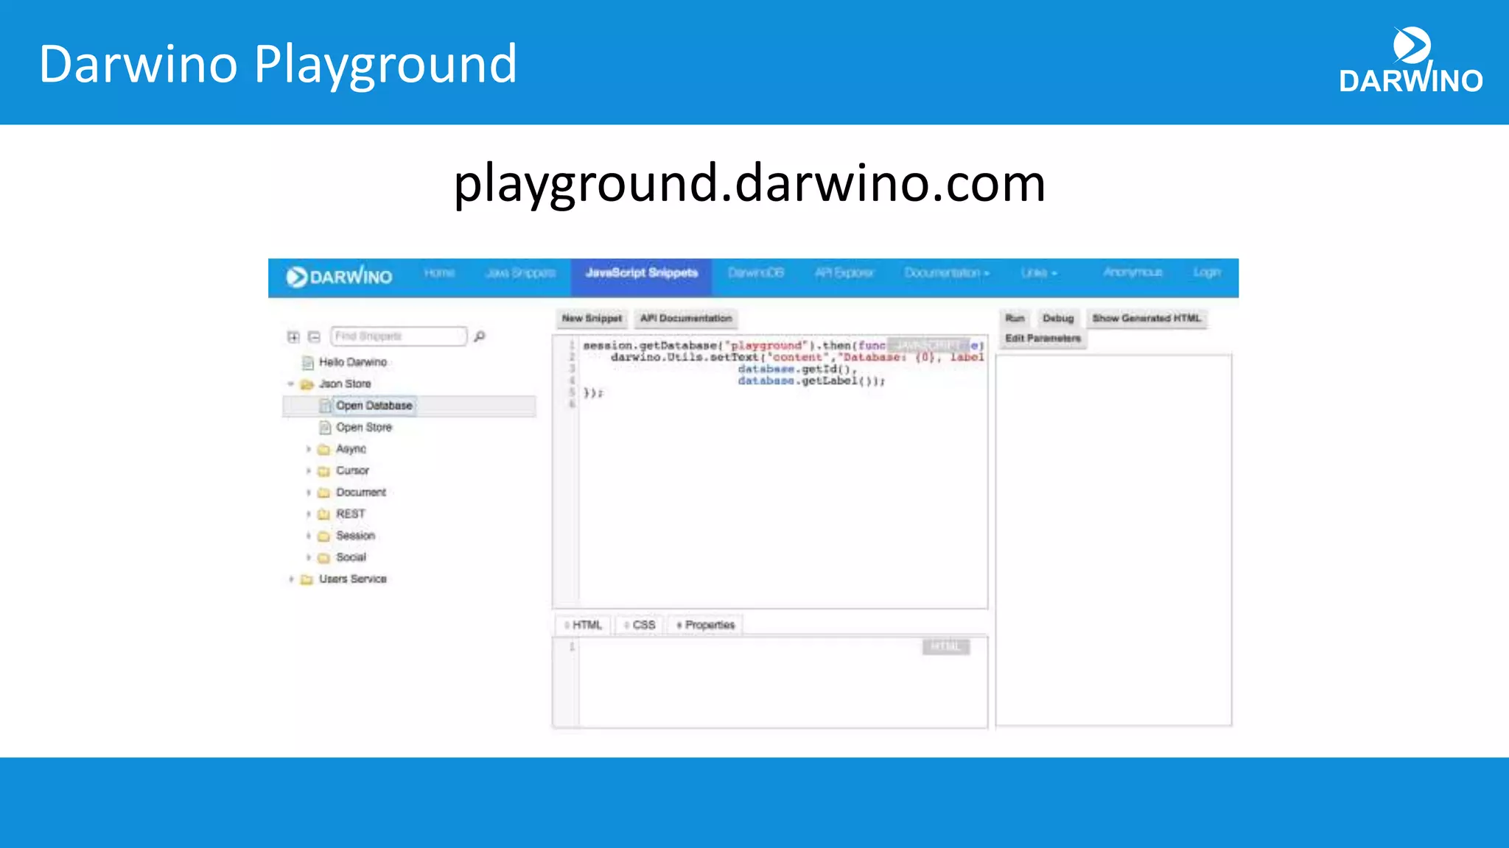Click Edit Parameters button
Screen dimensions: 1509x848
pos(1043,339)
